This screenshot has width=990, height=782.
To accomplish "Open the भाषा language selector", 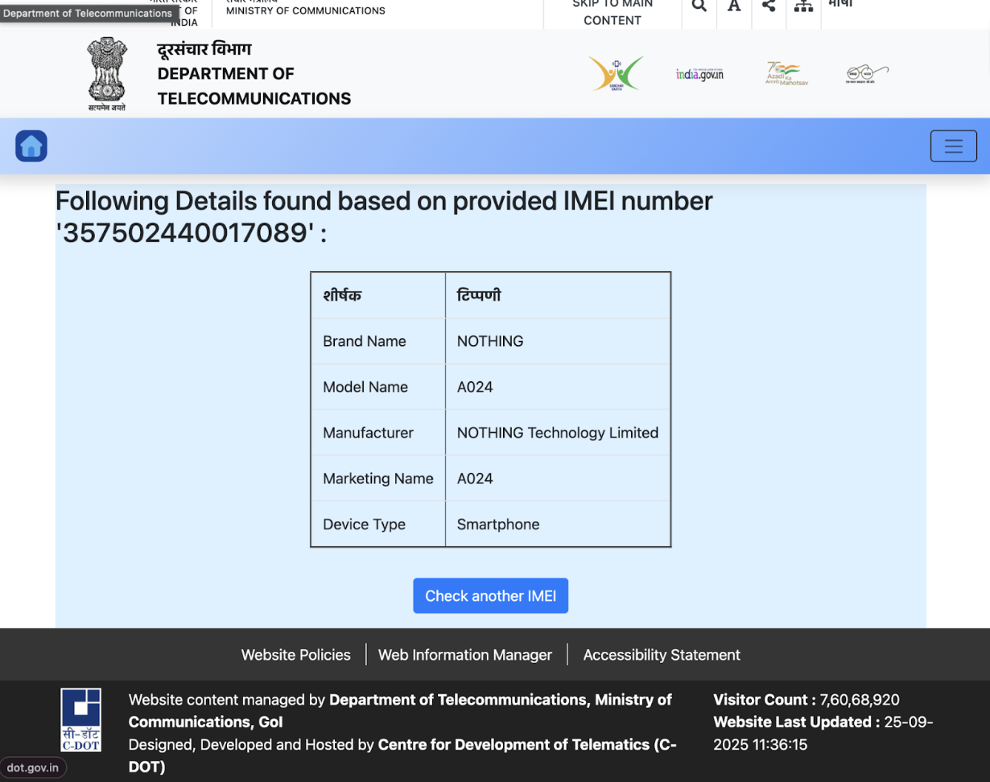I will coord(841,3).
